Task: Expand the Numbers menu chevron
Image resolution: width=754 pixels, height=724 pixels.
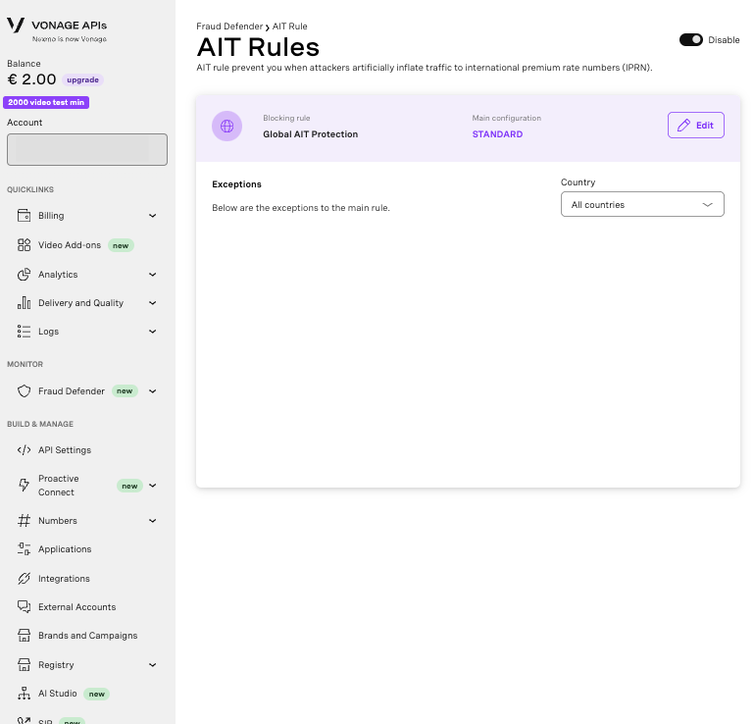Action: 152,521
